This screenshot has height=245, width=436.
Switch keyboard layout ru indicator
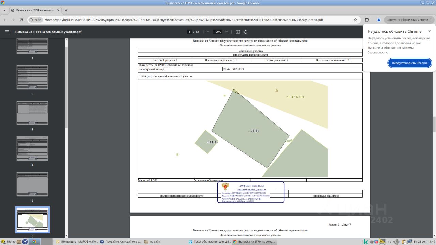(x=390, y=242)
